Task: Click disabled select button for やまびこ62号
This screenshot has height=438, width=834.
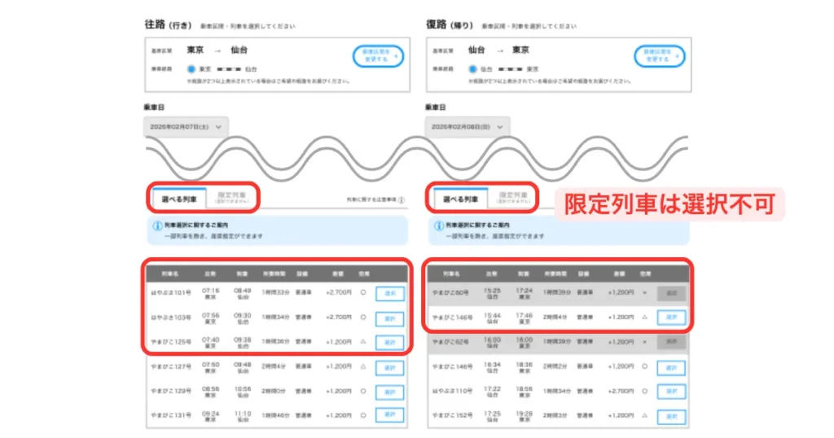Action: coord(671,342)
